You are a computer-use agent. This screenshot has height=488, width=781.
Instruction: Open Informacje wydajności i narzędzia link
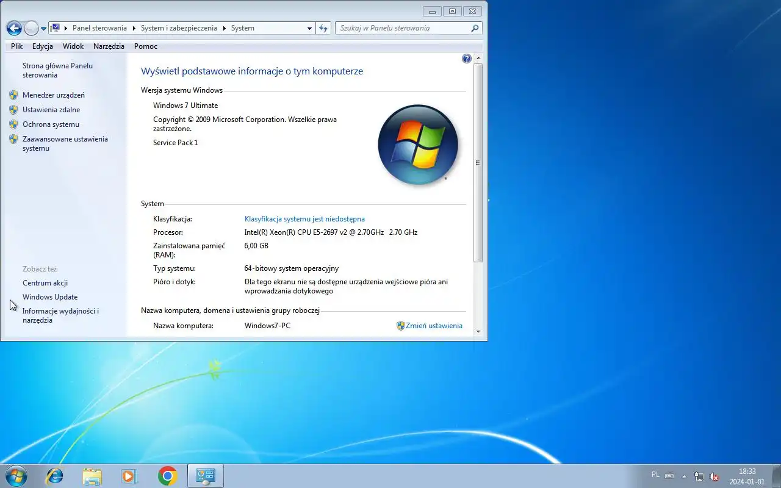pyautogui.click(x=60, y=315)
